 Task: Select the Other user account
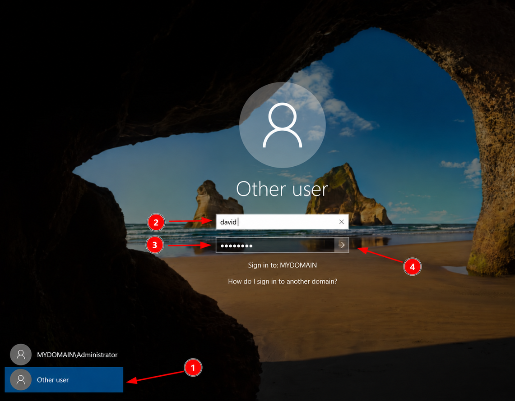(64, 380)
